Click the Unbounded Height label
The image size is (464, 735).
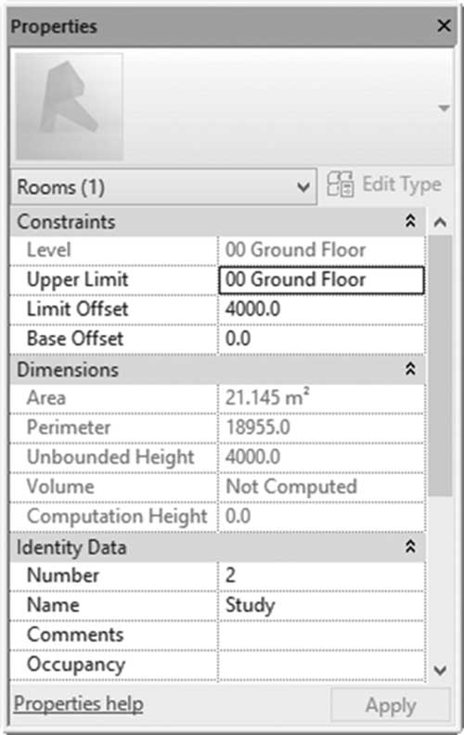pos(110,458)
